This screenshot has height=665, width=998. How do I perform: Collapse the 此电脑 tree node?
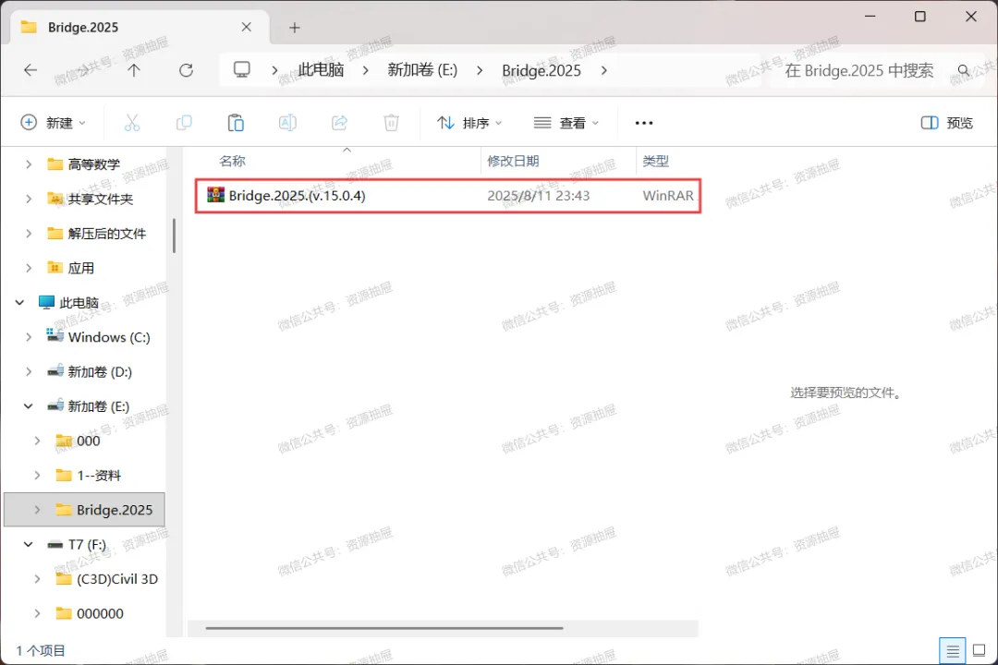pyautogui.click(x=19, y=302)
